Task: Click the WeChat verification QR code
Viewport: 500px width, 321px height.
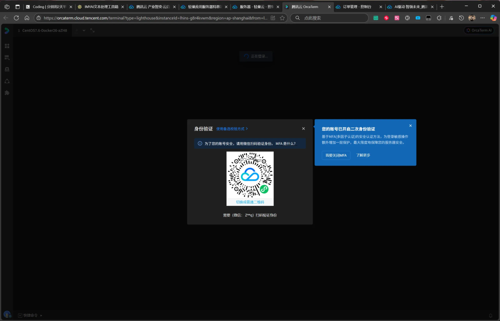Action: point(250,175)
